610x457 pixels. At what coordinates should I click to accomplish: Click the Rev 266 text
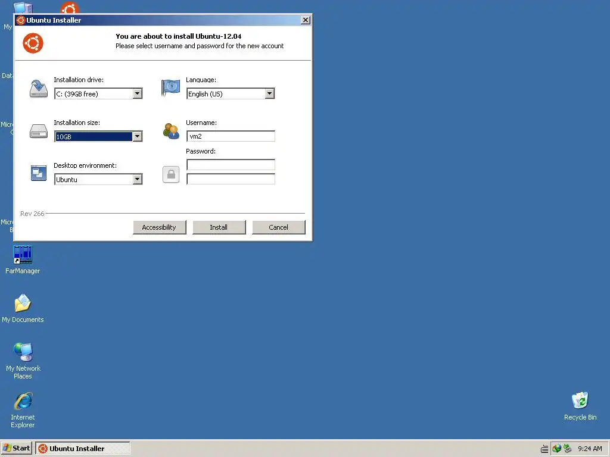32,214
